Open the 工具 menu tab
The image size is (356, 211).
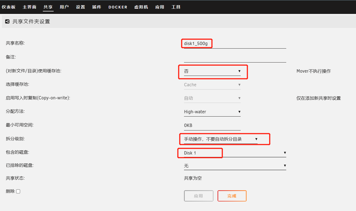click(x=176, y=7)
